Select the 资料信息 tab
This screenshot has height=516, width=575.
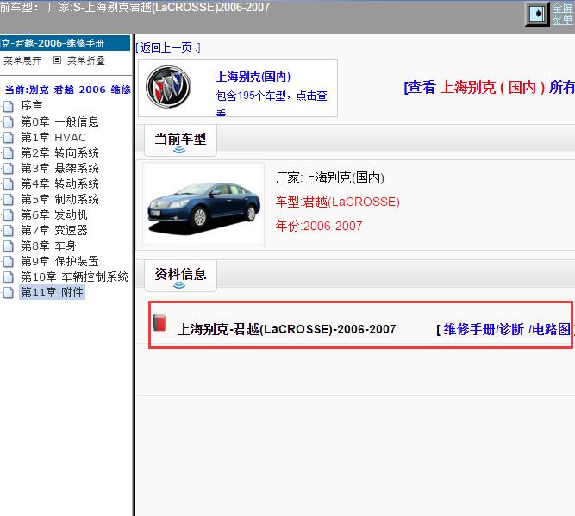(x=180, y=276)
